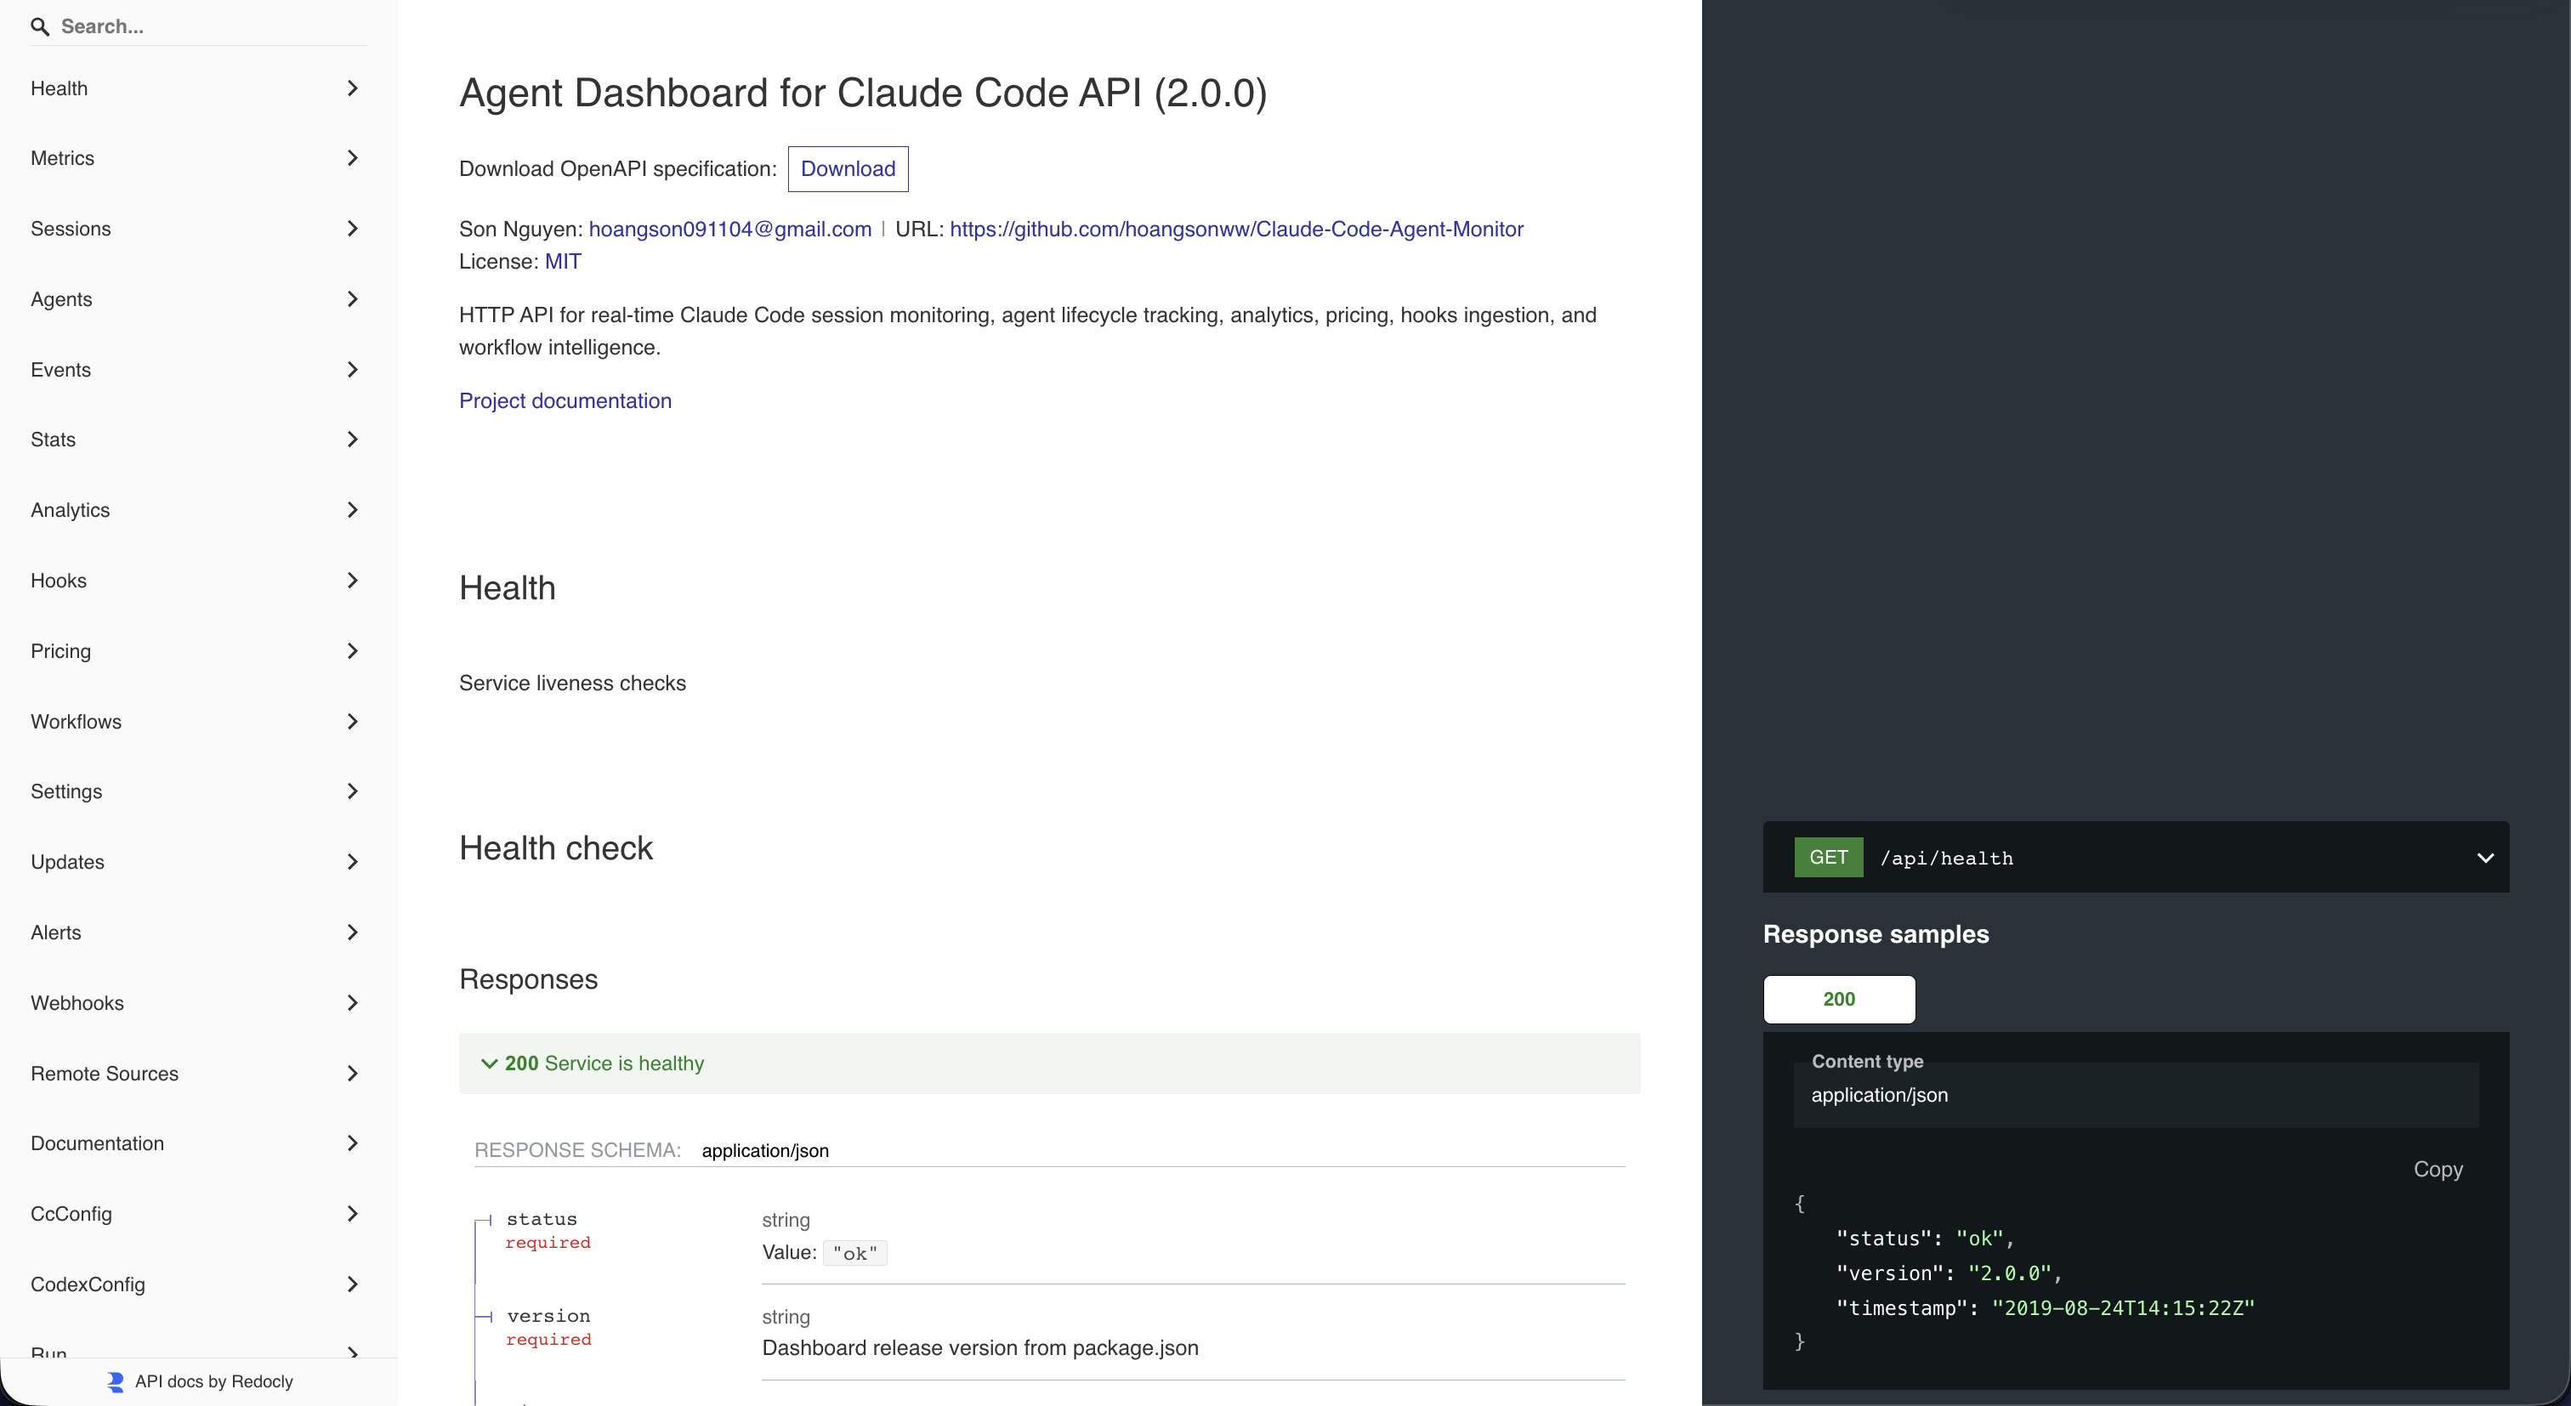The height and width of the screenshot is (1406, 2571).
Task: Click the Responses heading
Action: [x=528, y=980]
